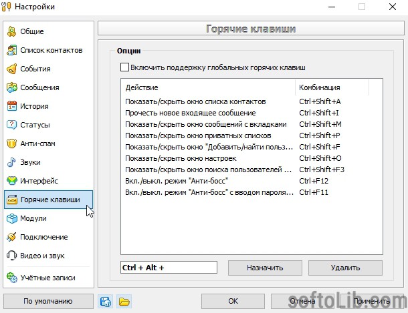The height and width of the screenshot is (313, 408).
Task: Click the Общие settings icon
Action: 12,31
